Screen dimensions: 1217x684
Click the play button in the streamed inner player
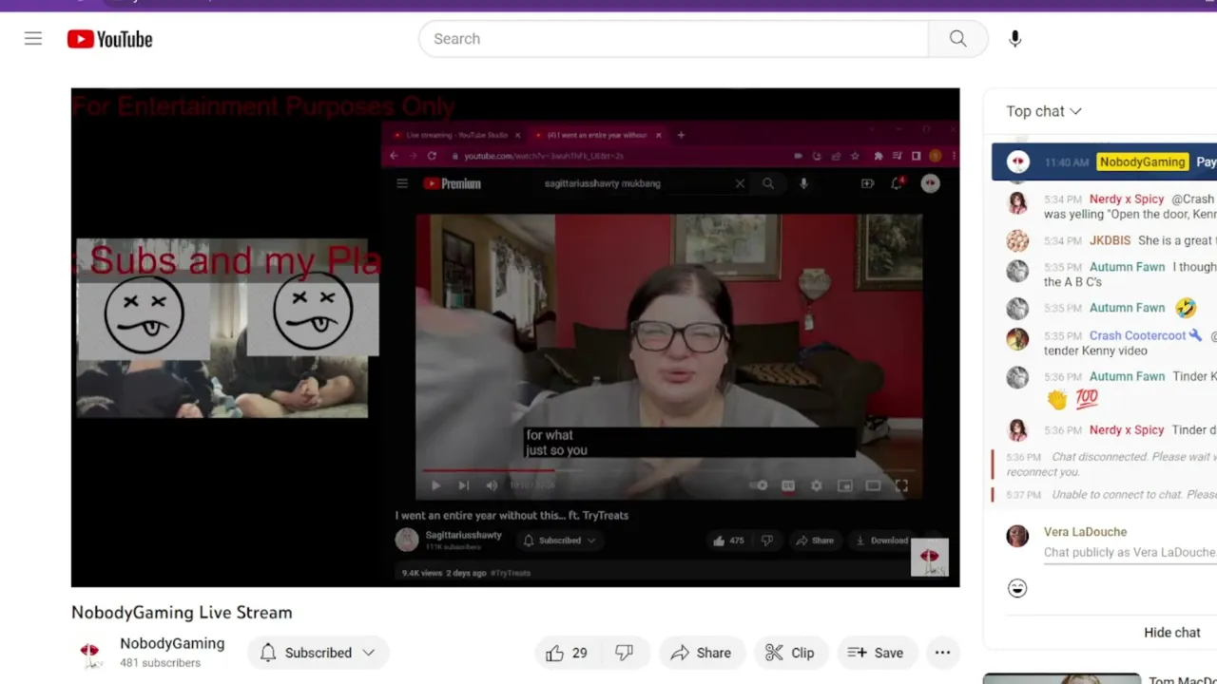point(435,485)
